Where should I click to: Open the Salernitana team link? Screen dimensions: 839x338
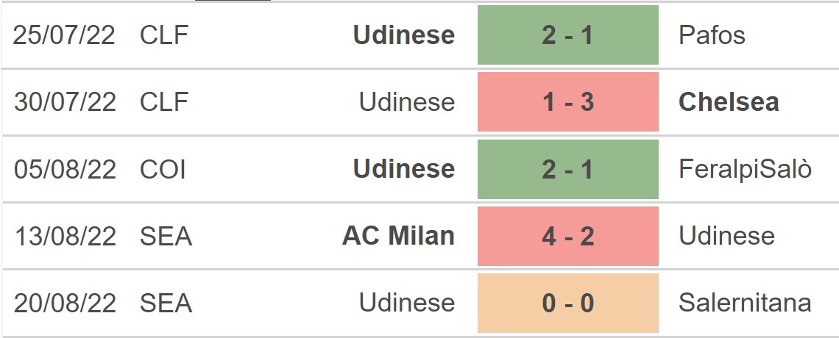[x=745, y=303]
